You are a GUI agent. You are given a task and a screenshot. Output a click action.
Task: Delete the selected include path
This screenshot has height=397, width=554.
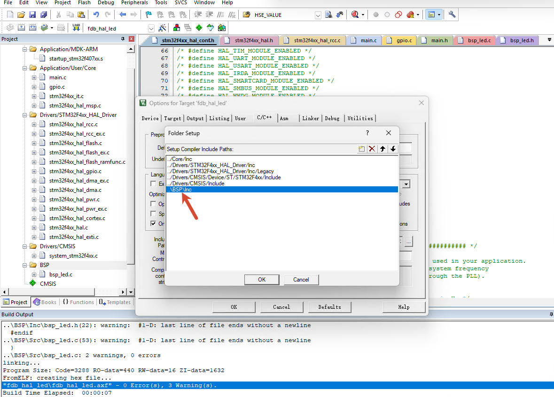(372, 149)
